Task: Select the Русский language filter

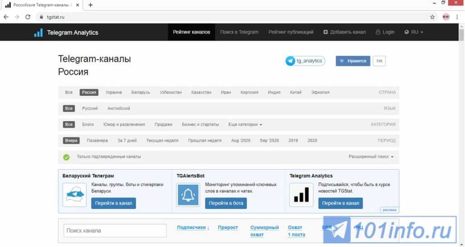Action: [90, 108]
